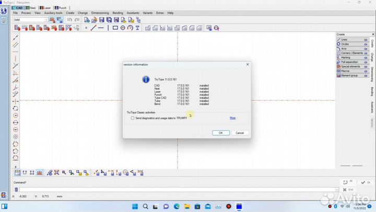Select the crosshair point tool in left toolbar

point(16,101)
